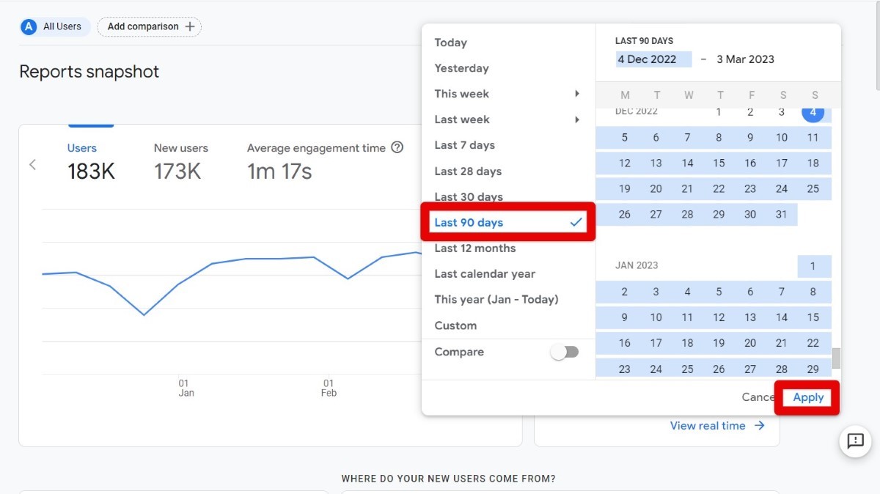Select Last 90 days option
This screenshot has width=880, height=494.
[x=508, y=222]
